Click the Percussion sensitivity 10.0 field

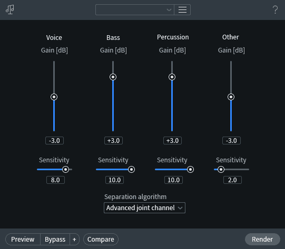173,180
